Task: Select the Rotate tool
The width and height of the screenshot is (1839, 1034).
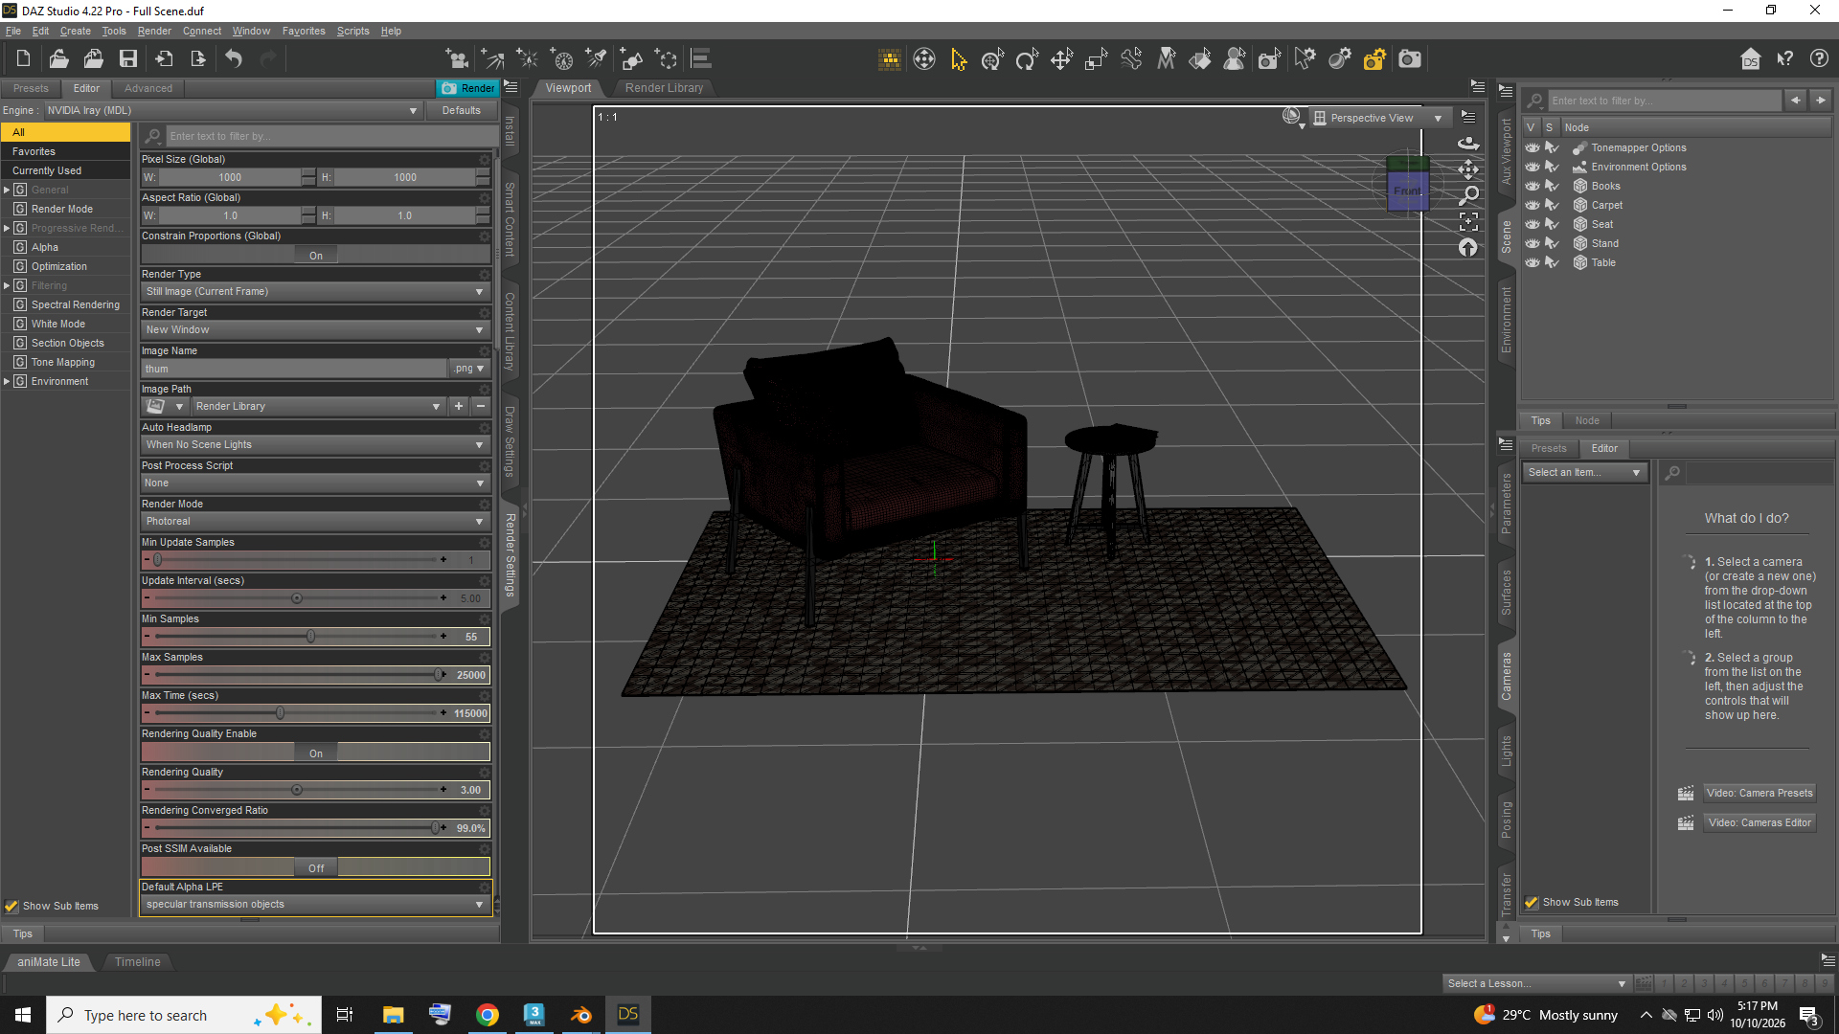Action: [1027, 59]
